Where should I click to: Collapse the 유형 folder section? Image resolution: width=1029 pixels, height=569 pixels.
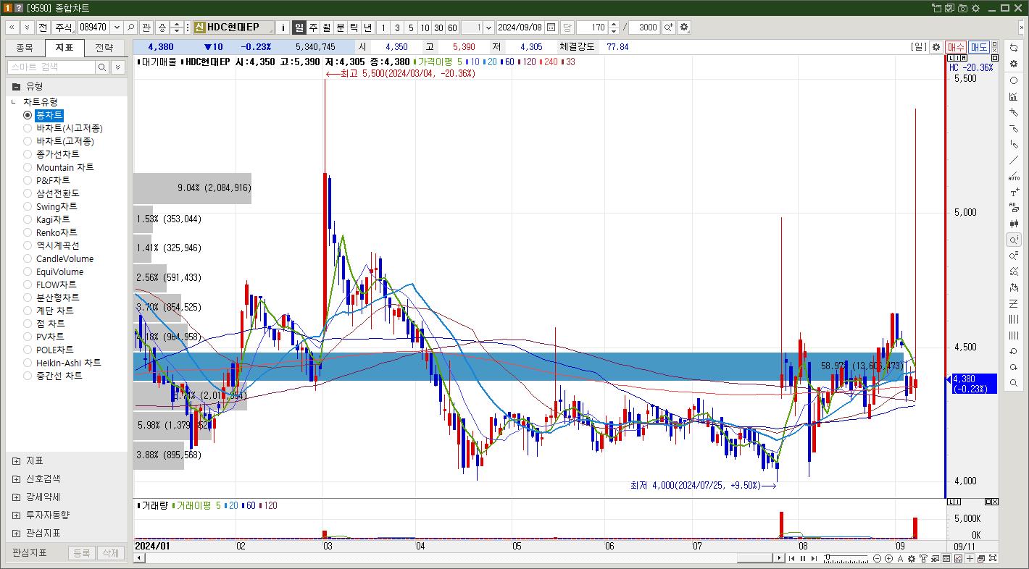tap(17, 86)
